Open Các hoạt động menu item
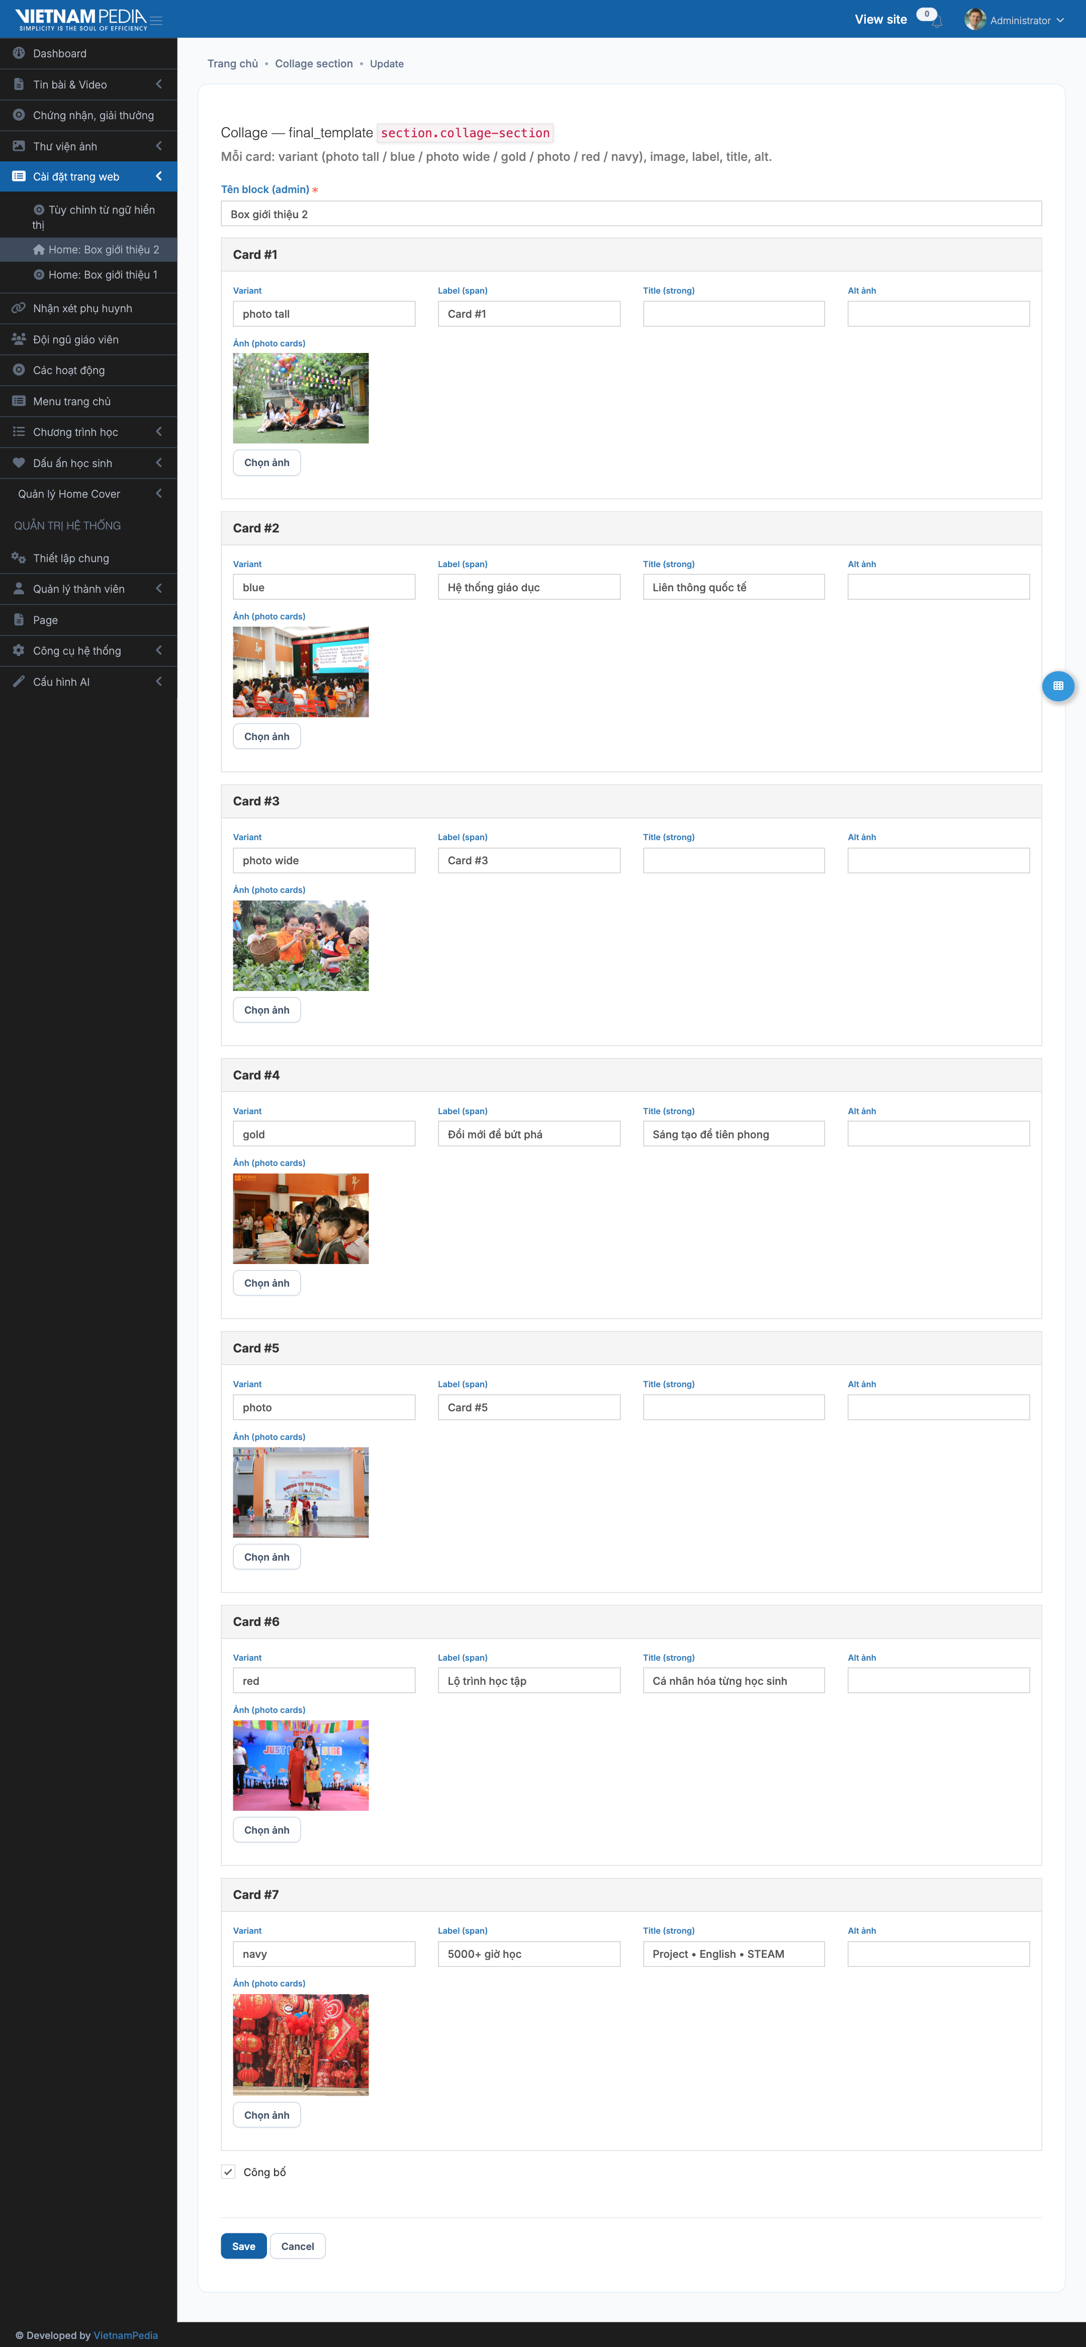This screenshot has width=1086, height=2347. (x=88, y=370)
